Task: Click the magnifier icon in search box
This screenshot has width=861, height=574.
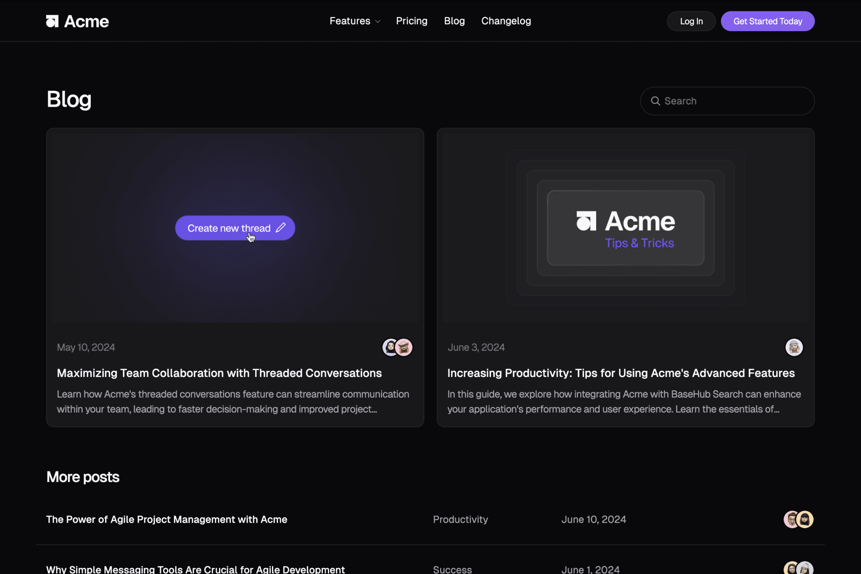Action: click(655, 101)
